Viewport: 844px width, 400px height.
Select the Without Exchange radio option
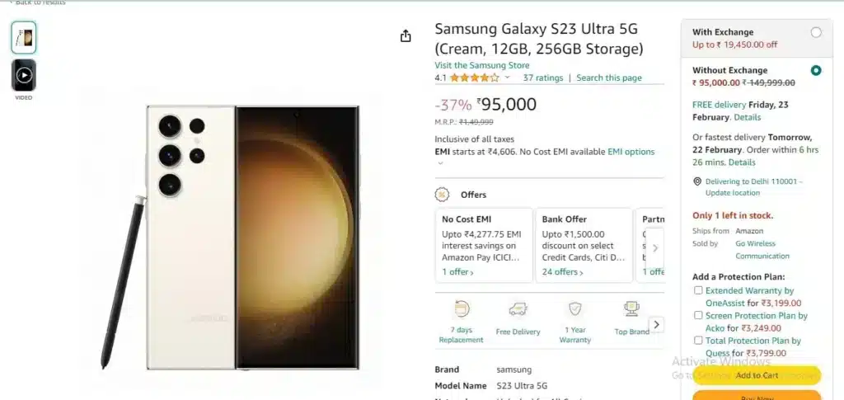tap(816, 71)
